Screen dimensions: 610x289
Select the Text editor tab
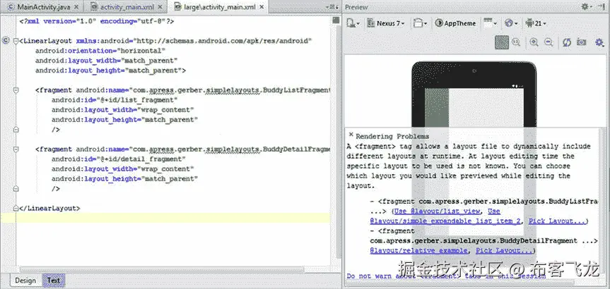[54, 281]
